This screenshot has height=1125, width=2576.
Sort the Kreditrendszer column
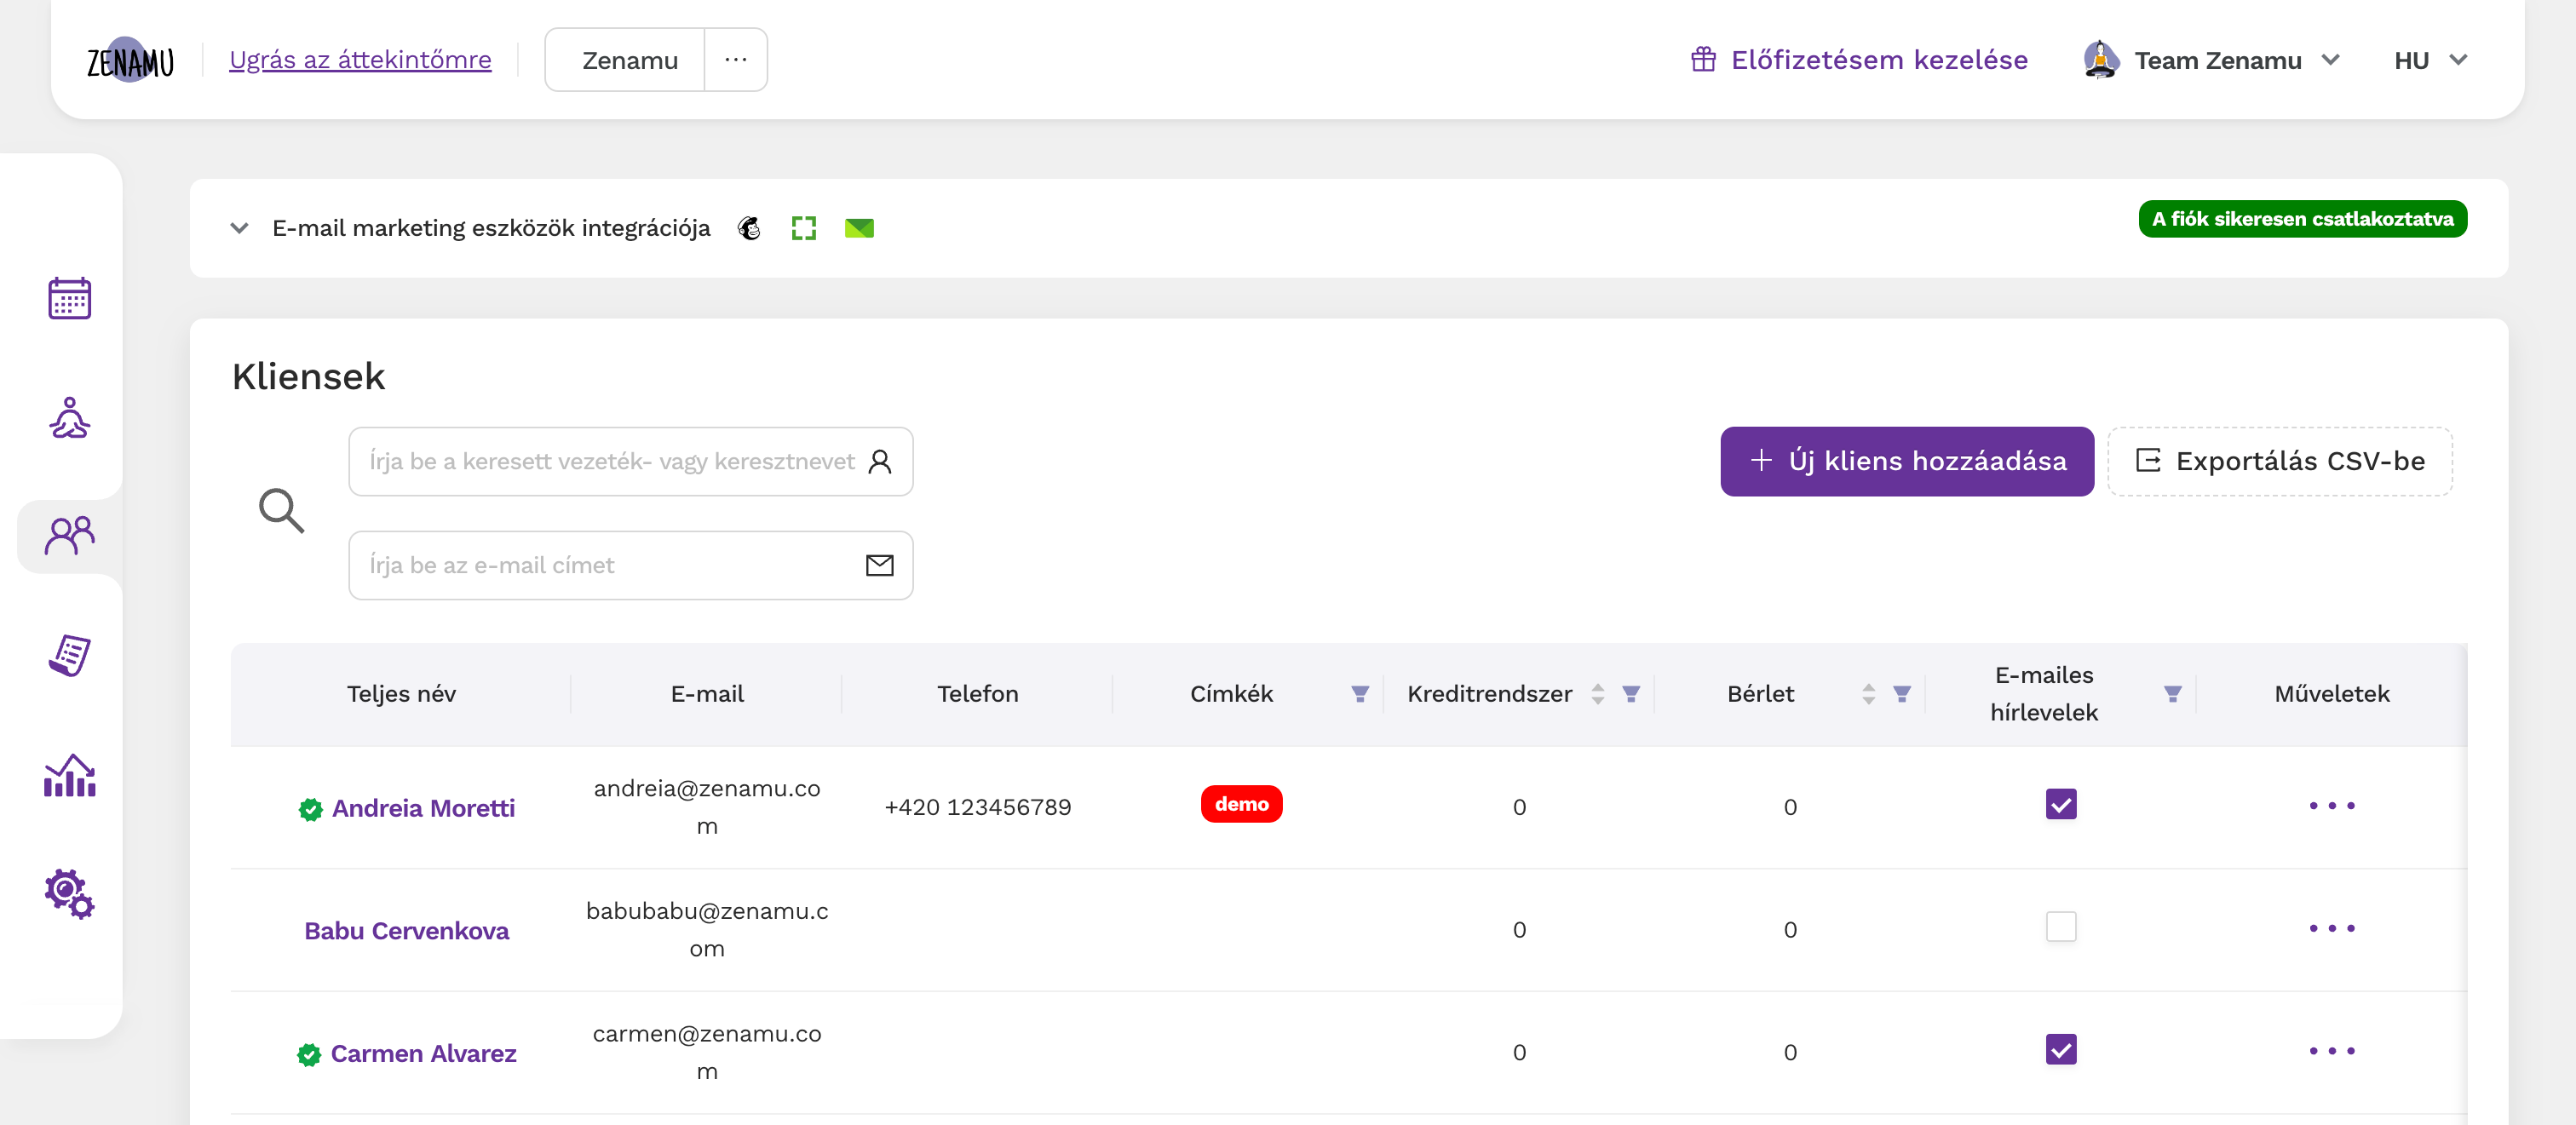pos(1598,694)
